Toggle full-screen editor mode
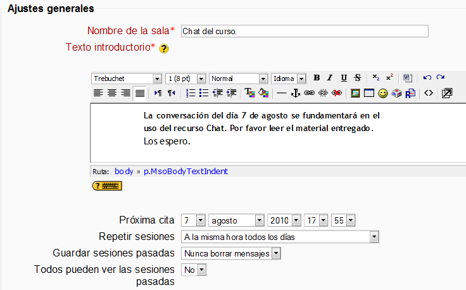This screenshot has width=466, height=290. click(447, 93)
